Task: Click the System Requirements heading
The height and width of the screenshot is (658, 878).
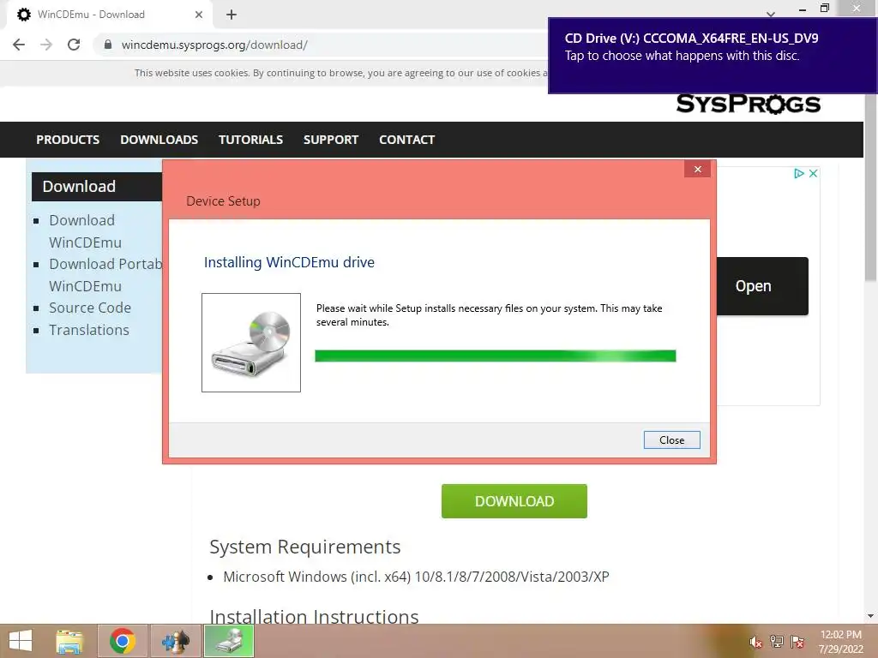Action: pos(304,547)
